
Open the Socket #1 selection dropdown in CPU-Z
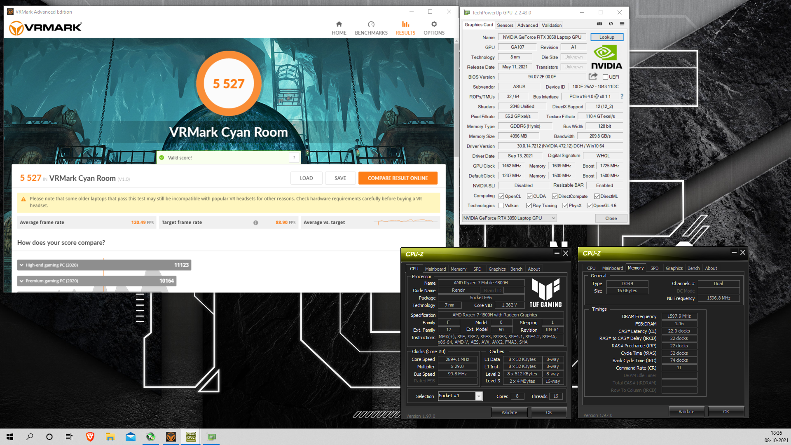coord(460,396)
